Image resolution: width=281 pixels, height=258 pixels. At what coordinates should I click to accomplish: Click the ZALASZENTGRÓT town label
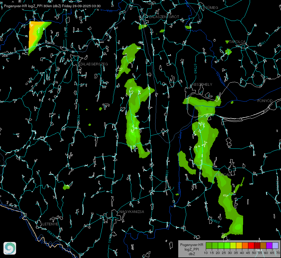[x=164, y=17]
